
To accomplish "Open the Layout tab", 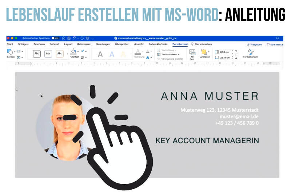I will tap(68, 44).
